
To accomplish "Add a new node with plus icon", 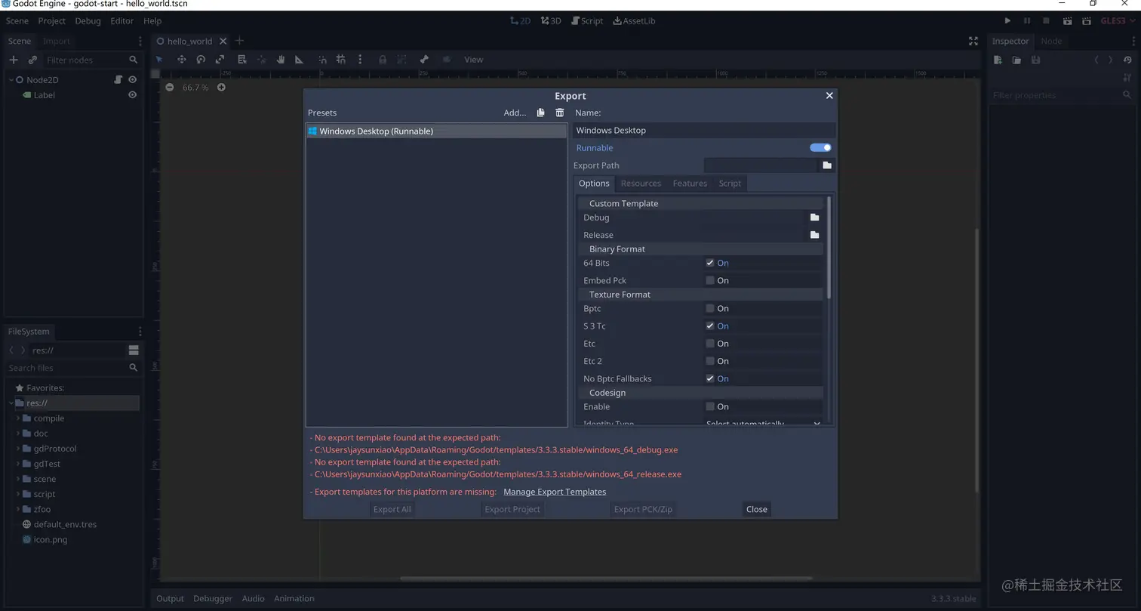I will pyautogui.click(x=13, y=60).
